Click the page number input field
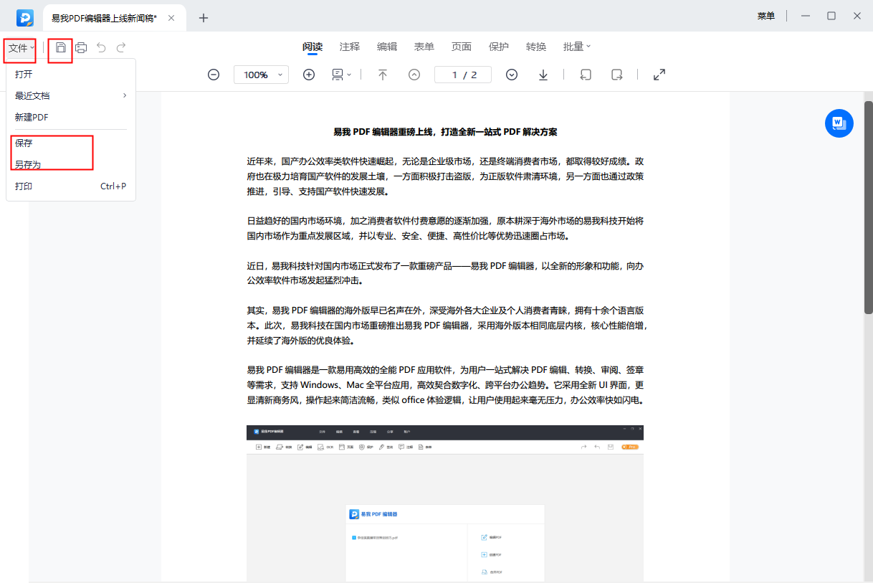 click(463, 75)
